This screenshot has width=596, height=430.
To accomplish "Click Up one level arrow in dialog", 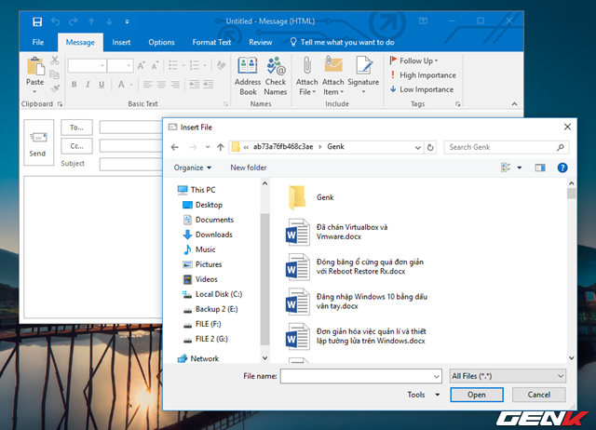I will click(x=221, y=147).
